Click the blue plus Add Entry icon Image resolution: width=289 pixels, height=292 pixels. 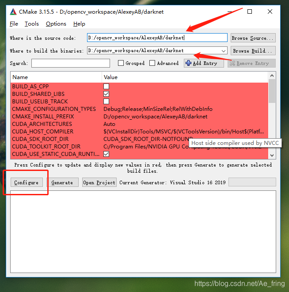(188, 63)
